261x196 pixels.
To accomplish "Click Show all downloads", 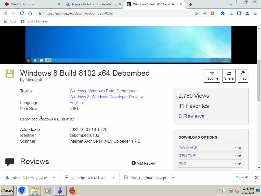I will click(242, 177).
